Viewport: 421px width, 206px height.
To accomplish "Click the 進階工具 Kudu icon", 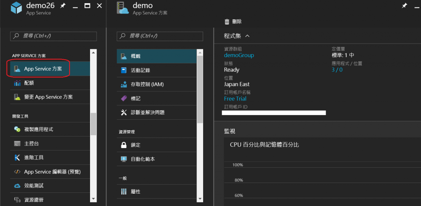I will pyautogui.click(x=17, y=157).
